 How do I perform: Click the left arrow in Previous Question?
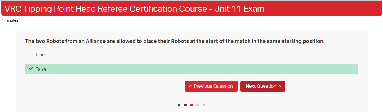coord(190,86)
